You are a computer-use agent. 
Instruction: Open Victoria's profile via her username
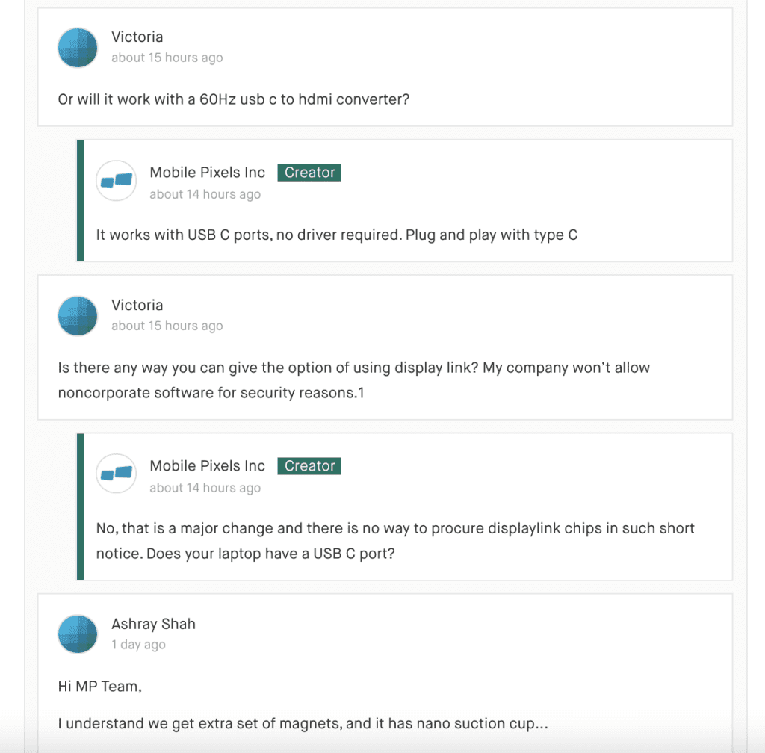[x=137, y=37]
